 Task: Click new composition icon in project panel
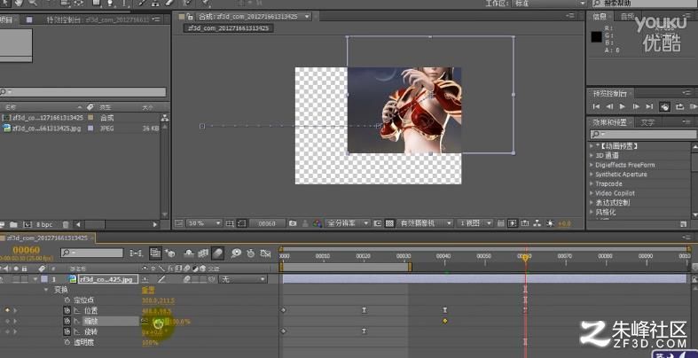pos(27,224)
